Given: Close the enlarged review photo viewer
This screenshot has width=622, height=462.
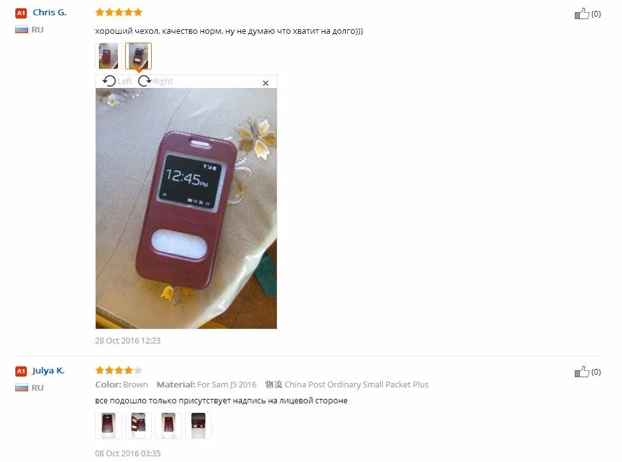Looking at the screenshot, I should click(x=265, y=83).
